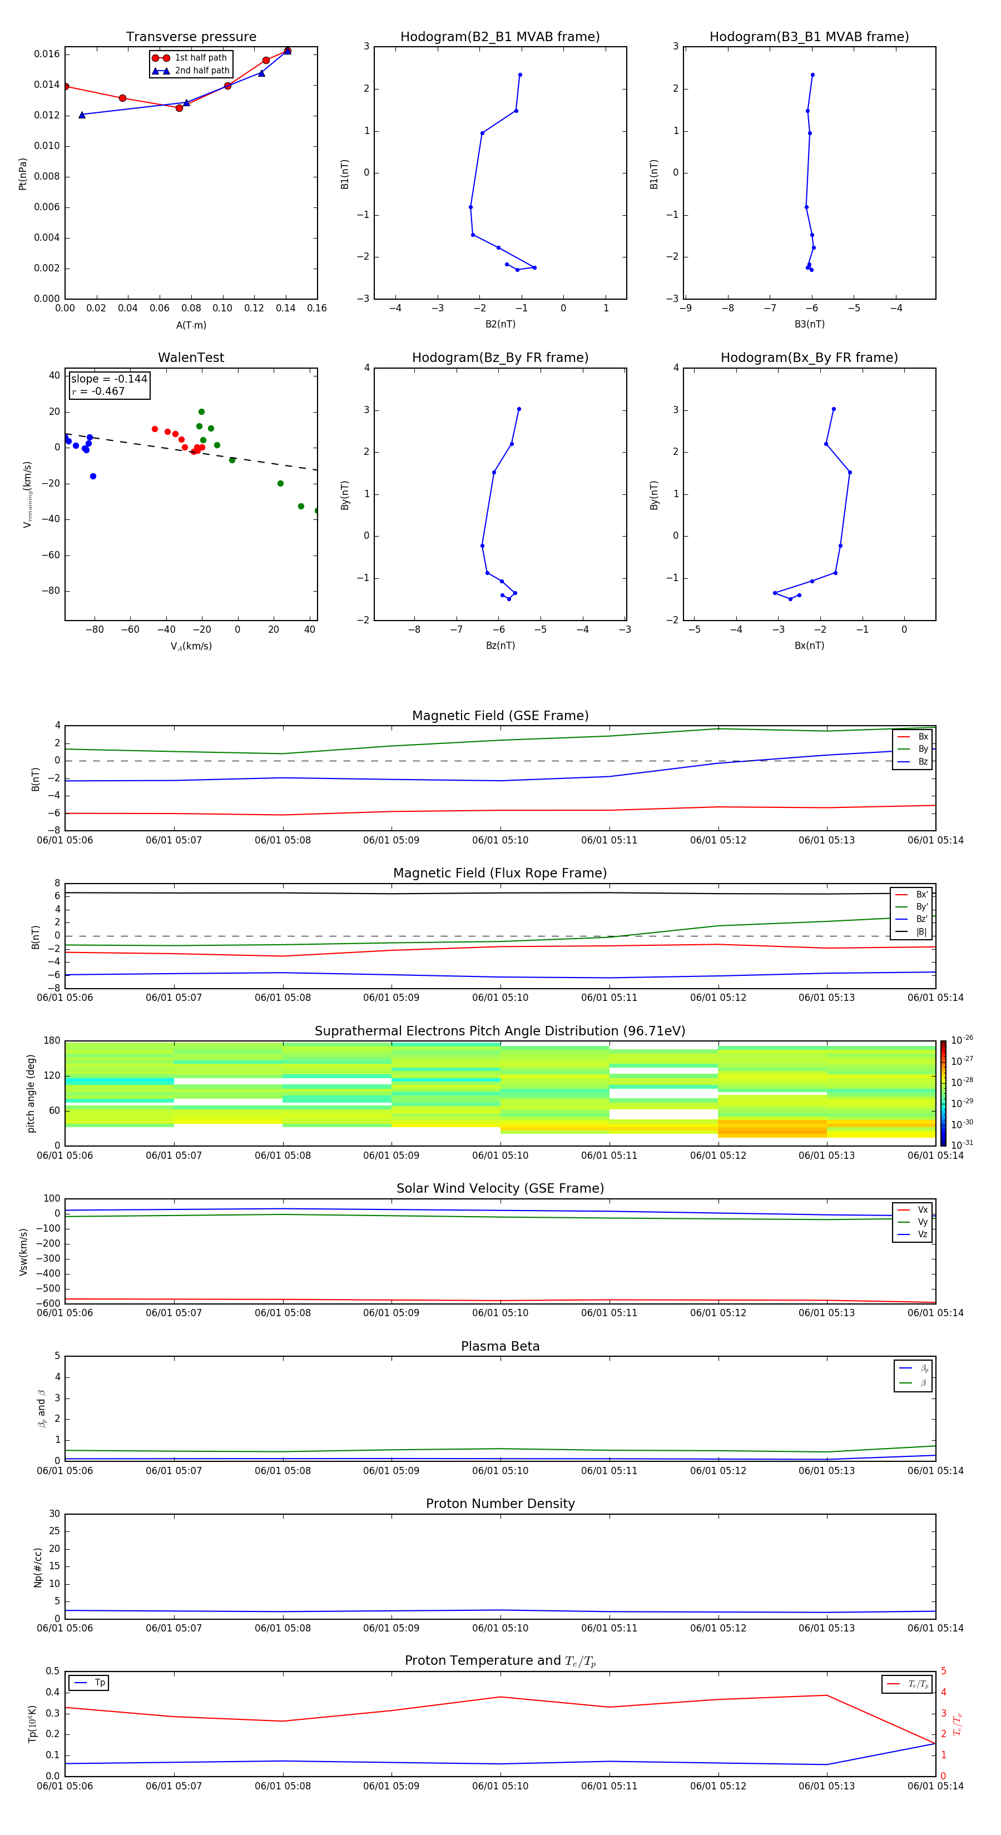Click the 'Hodogram(Bz_By FR frame)' title
The image size is (1001, 1835).
tap(500, 358)
